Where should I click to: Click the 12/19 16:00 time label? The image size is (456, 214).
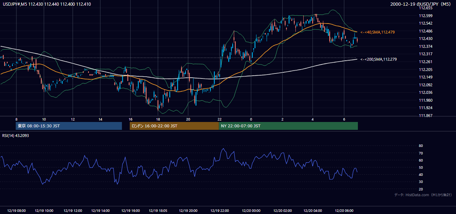[130, 210]
